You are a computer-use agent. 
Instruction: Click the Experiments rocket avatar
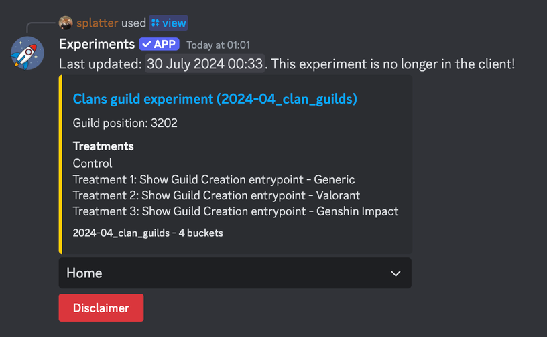coord(27,53)
